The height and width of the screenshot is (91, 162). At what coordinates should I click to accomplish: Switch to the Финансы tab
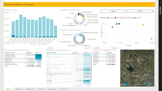pyautogui.click(x=63, y=89)
